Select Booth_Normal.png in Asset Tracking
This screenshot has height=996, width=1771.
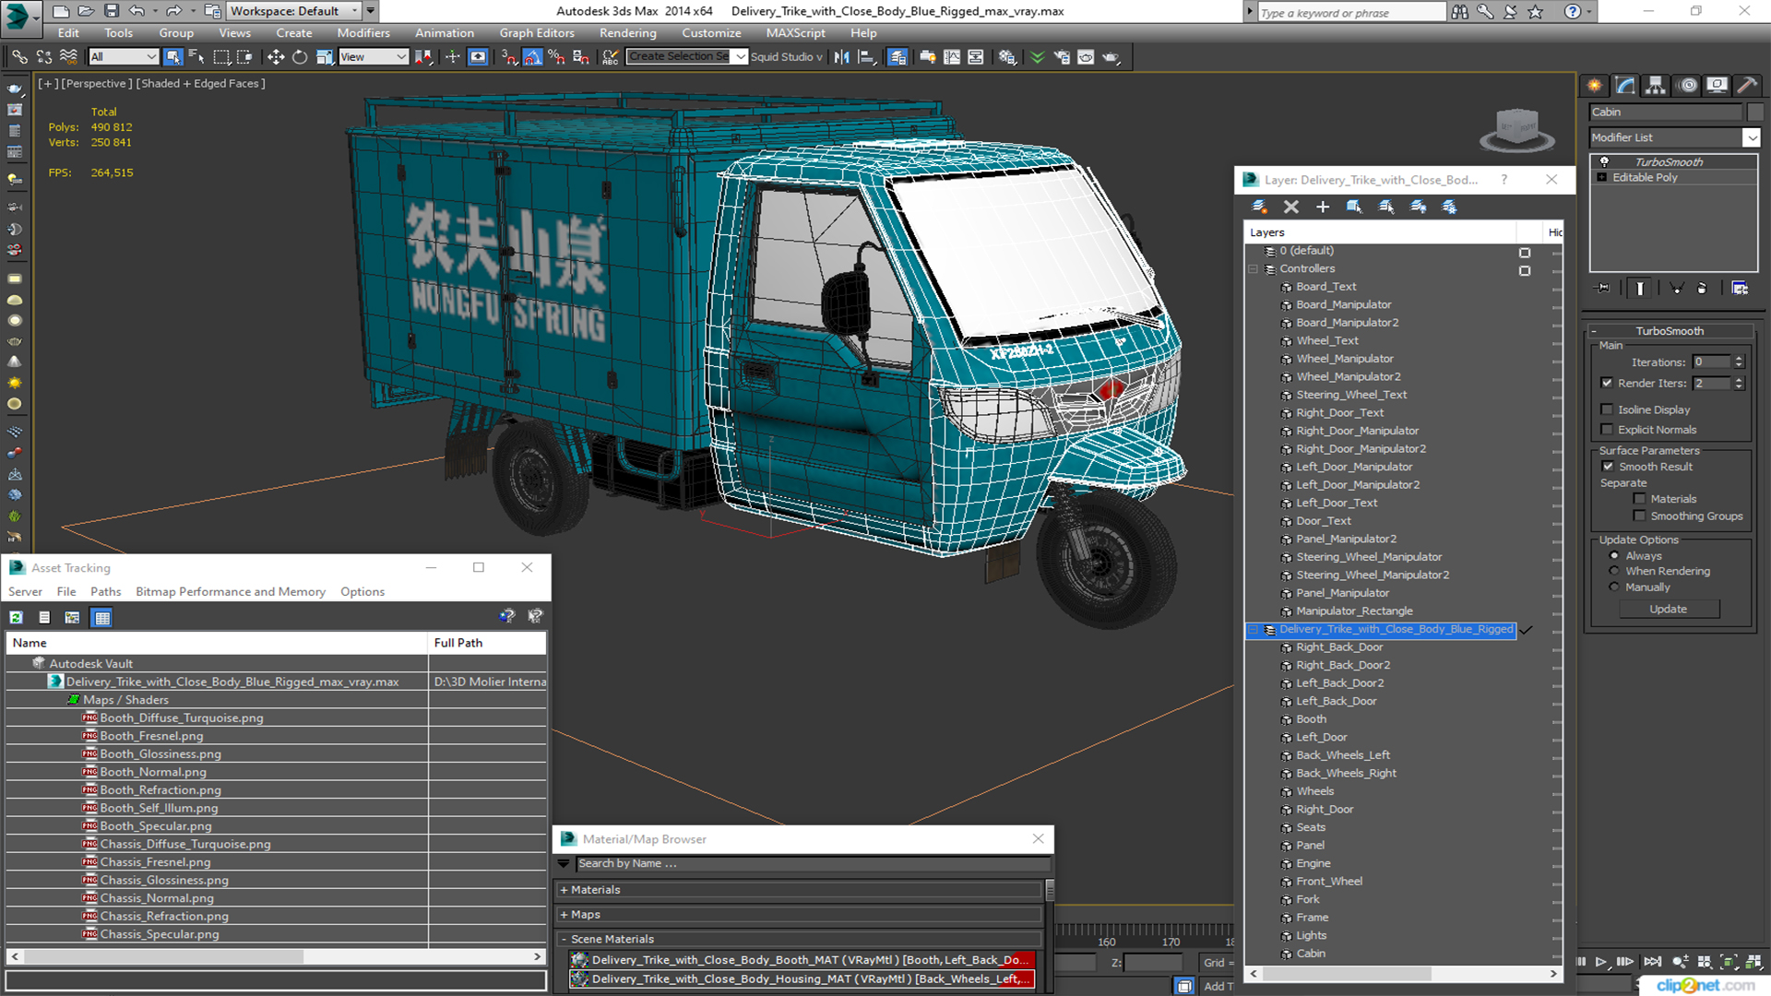(153, 772)
